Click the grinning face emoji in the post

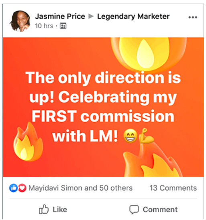[x=130, y=136]
